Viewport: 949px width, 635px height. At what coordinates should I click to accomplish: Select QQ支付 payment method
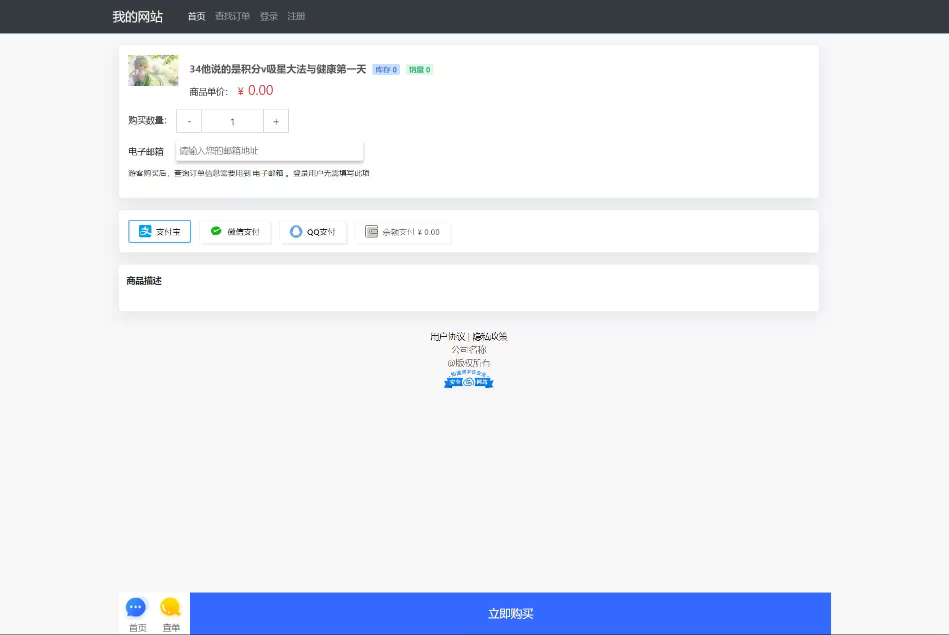click(312, 231)
